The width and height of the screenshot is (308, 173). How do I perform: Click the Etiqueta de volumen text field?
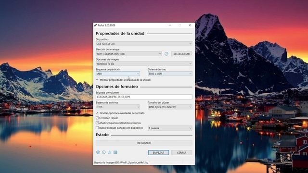click(x=144, y=97)
